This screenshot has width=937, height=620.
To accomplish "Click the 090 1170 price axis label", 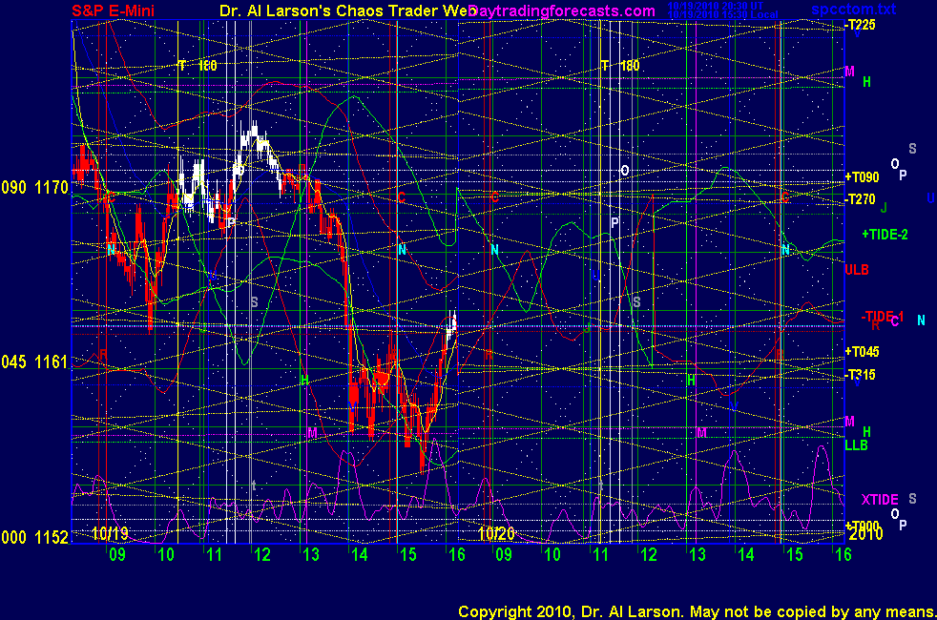I will (34, 188).
